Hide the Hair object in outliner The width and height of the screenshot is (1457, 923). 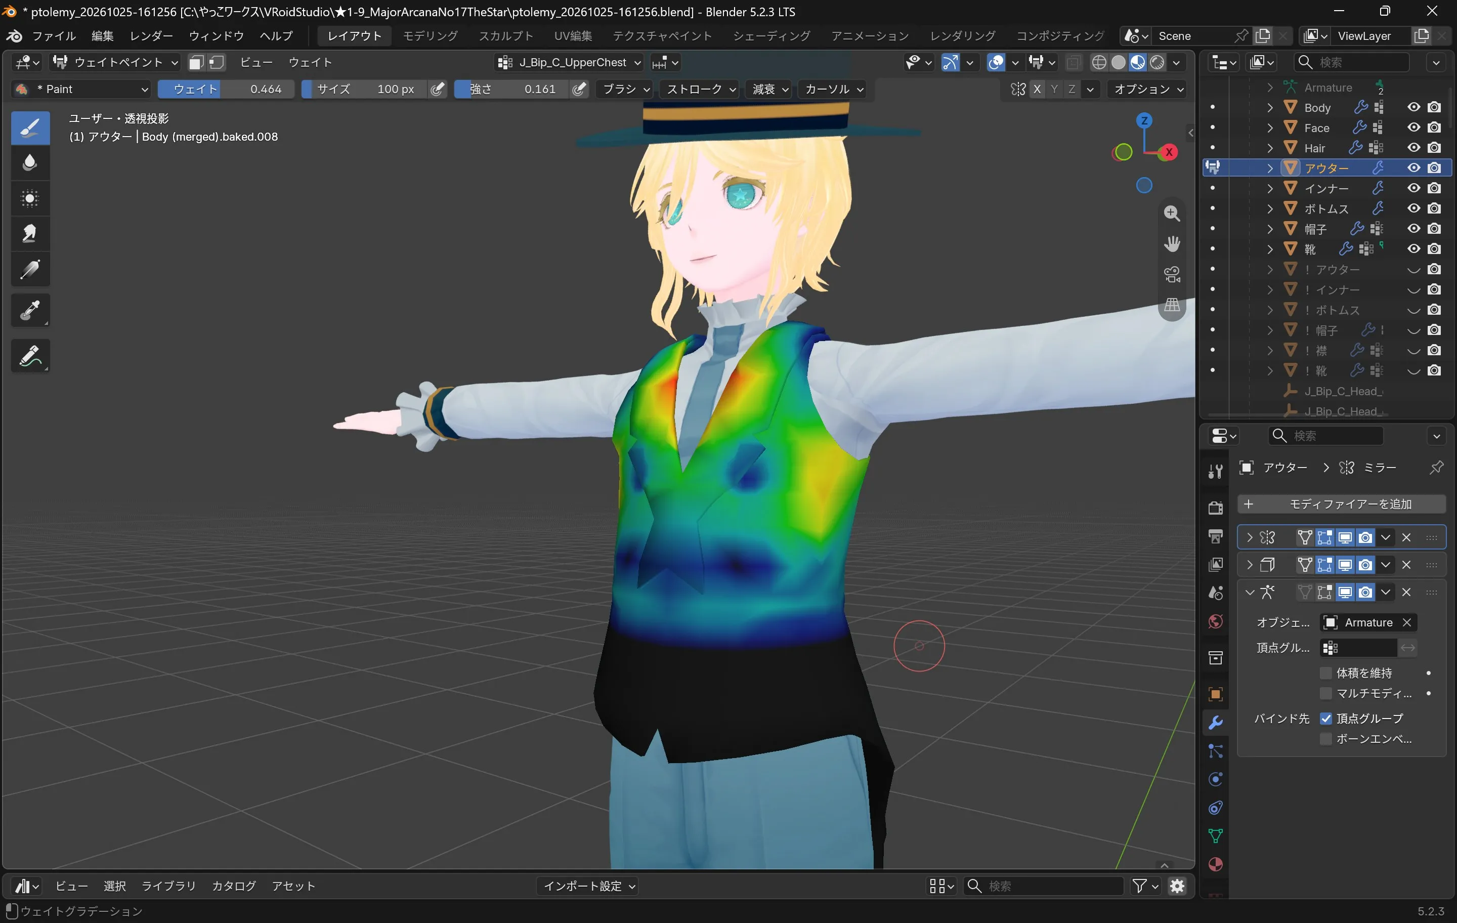click(1413, 148)
